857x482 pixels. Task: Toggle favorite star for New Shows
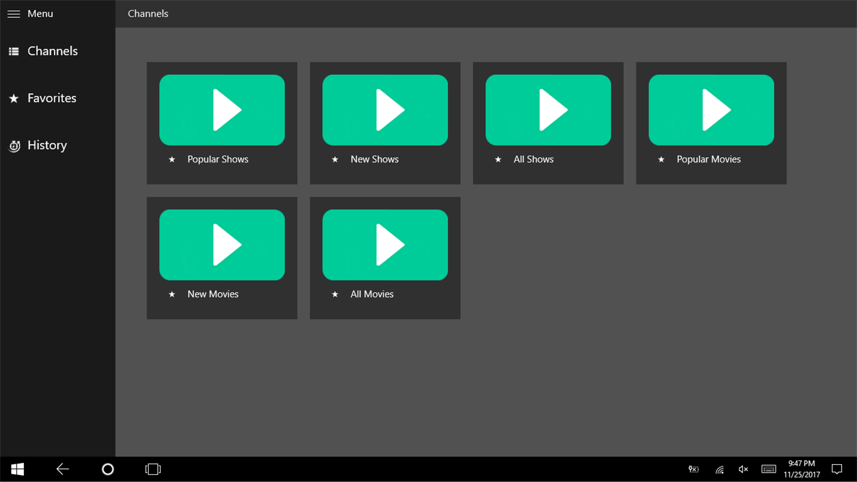point(335,159)
